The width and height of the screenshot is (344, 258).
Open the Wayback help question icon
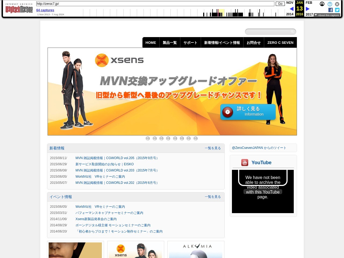click(330, 4)
